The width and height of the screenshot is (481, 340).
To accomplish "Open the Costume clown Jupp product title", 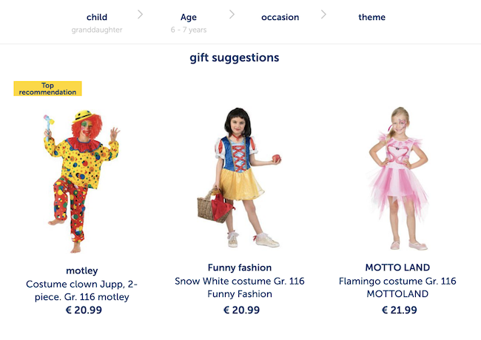I will click(x=81, y=290).
